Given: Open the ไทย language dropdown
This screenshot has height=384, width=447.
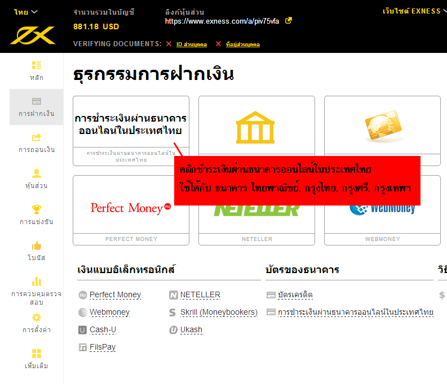Looking at the screenshot, I should tap(26, 12).
